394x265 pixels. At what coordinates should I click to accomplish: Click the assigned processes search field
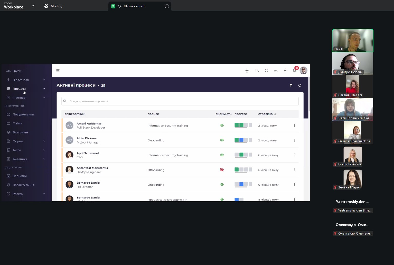point(180,101)
